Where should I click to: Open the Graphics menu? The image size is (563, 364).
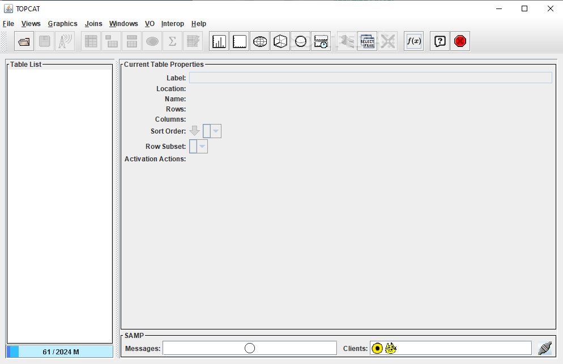pos(62,24)
